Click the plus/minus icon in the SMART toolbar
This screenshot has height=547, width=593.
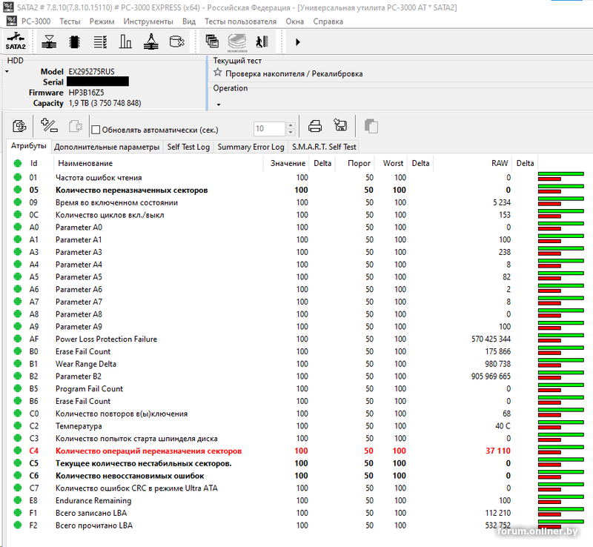(x=50, y=126)
